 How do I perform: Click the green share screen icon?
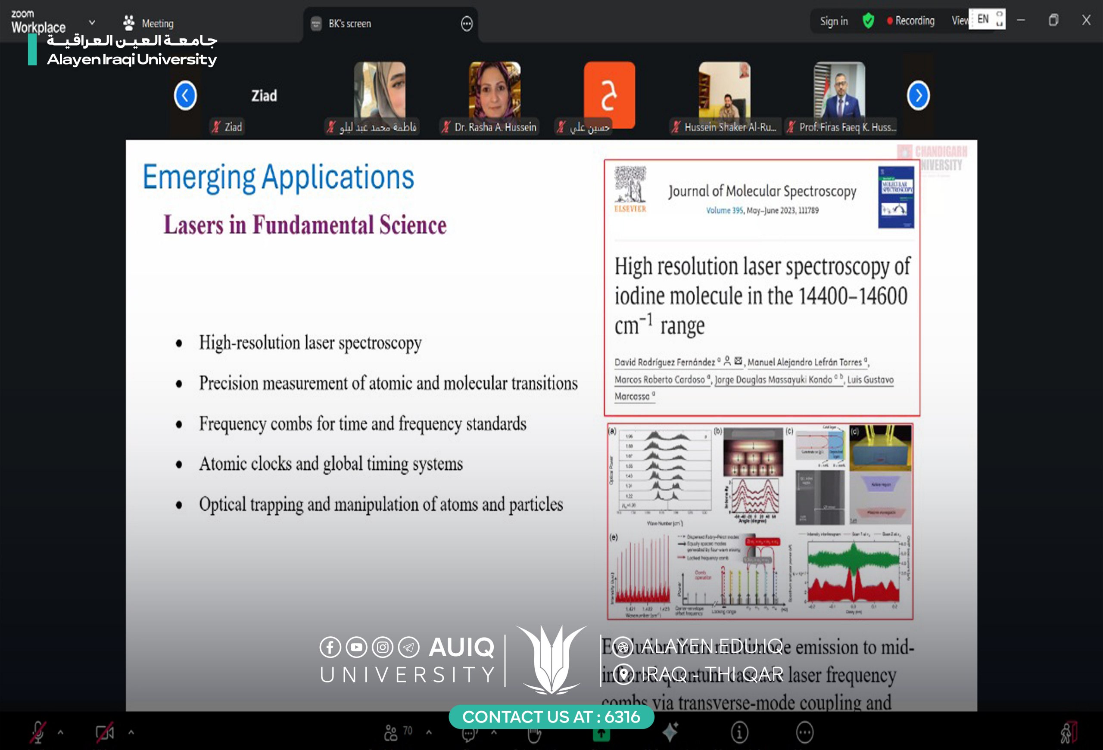[601, 735]
